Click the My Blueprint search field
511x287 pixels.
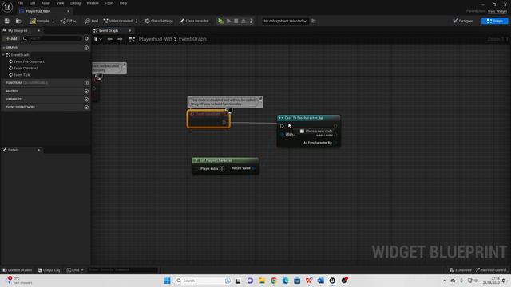click(52, 38)
